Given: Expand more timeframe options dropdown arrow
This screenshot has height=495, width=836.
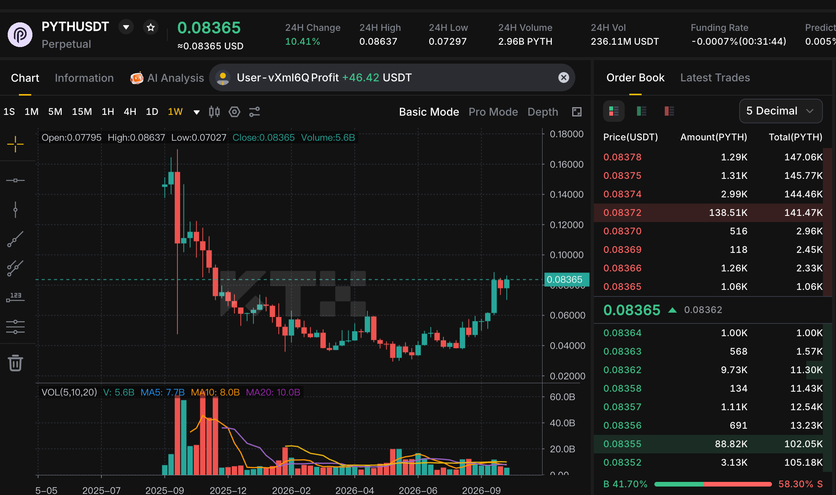Looking at the screenshot, I should tap(197, 112).
